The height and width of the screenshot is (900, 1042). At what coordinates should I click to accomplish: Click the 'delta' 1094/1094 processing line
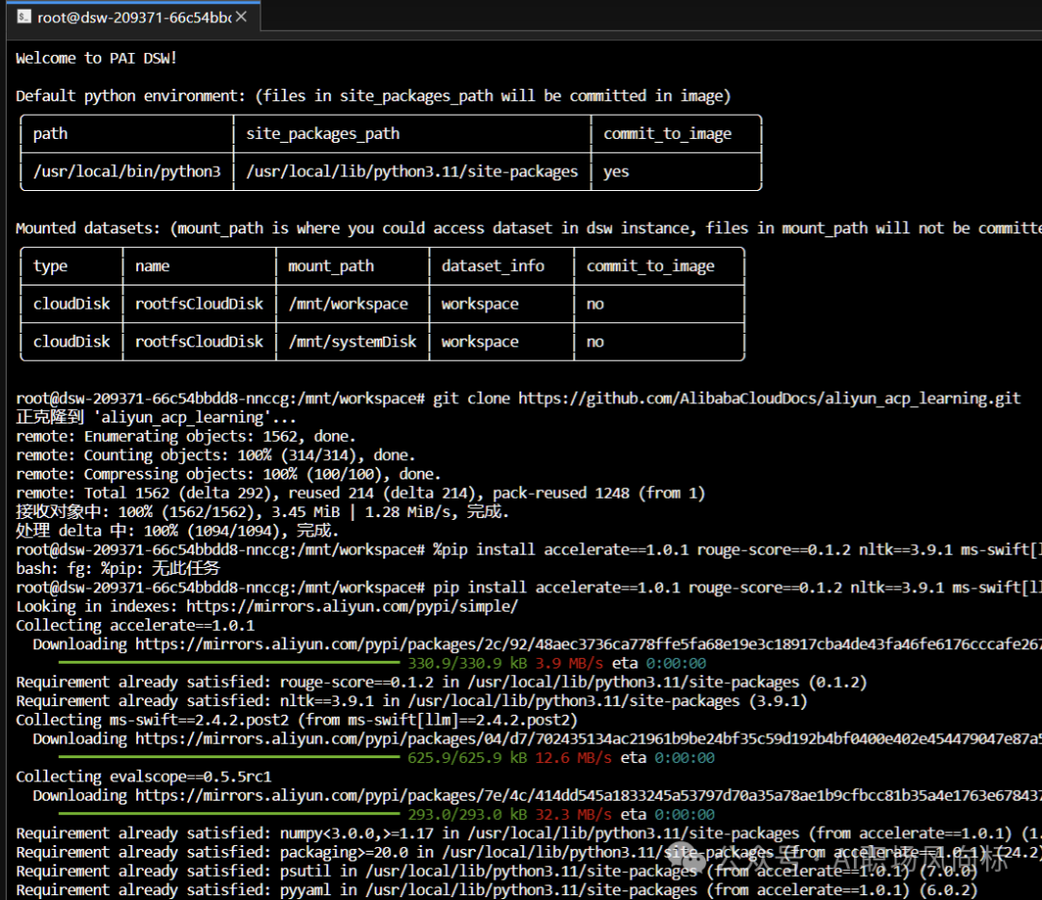point(177,531)
